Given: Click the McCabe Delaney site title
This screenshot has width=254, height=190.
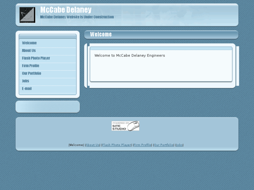Looking at the screenshot, I should [x=66, y=10].
